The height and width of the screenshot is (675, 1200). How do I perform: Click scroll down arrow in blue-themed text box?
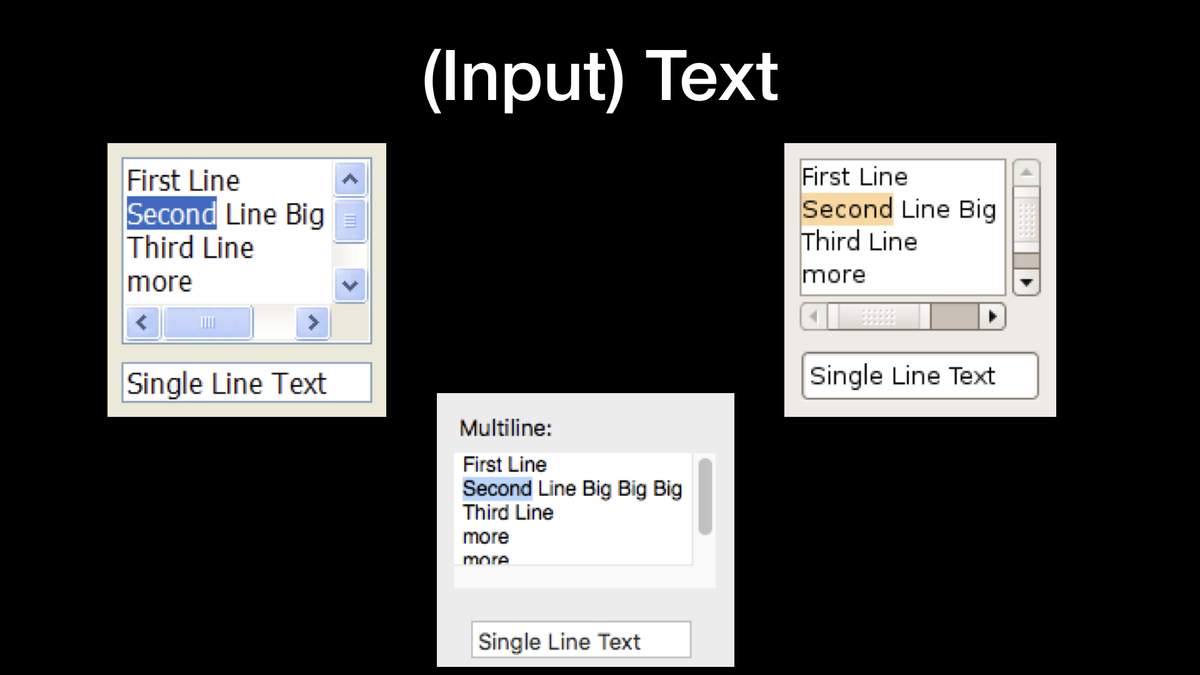[350, 286]
